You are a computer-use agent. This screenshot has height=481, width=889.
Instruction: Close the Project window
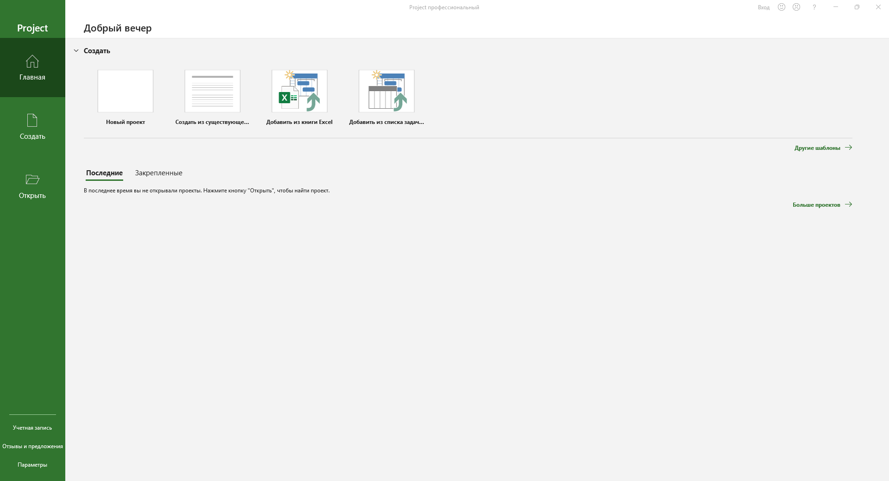(878, 7)
